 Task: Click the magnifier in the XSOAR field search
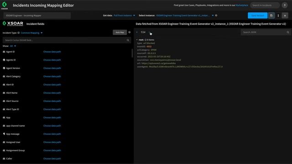click(x=128, y=40)
